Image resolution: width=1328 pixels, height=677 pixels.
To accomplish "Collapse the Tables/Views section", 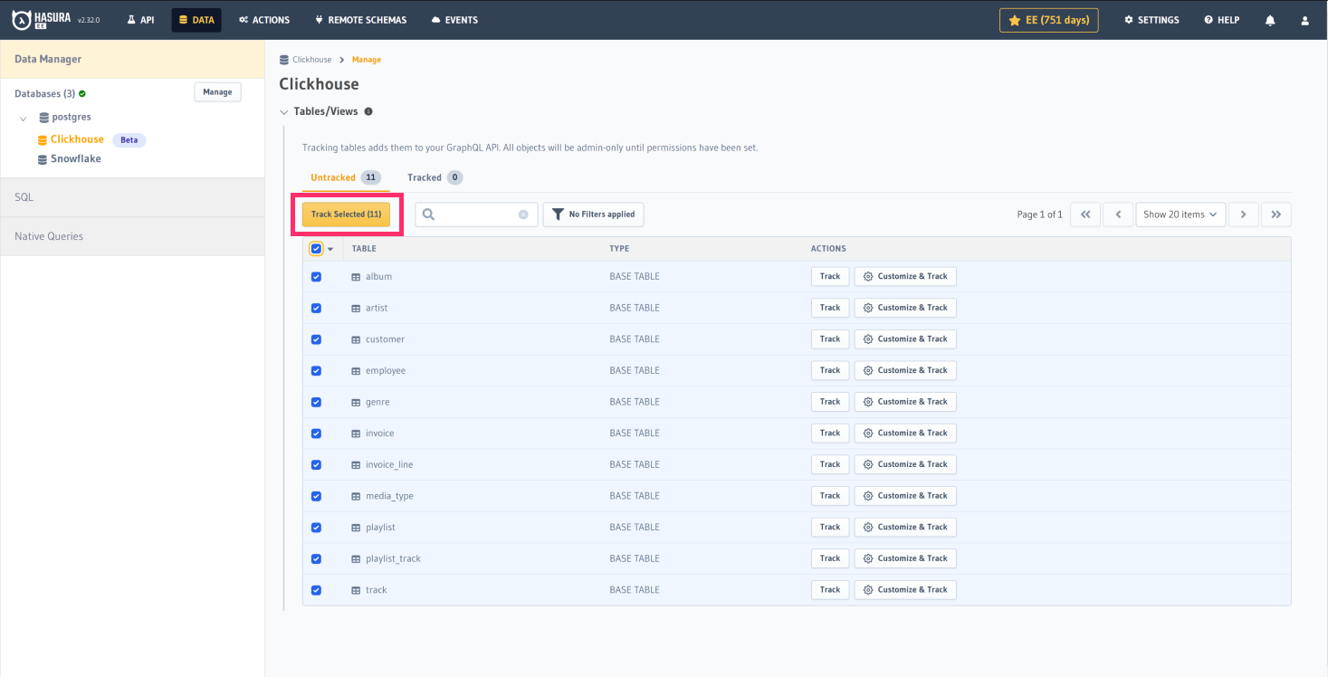I will (x=284, y=112).
